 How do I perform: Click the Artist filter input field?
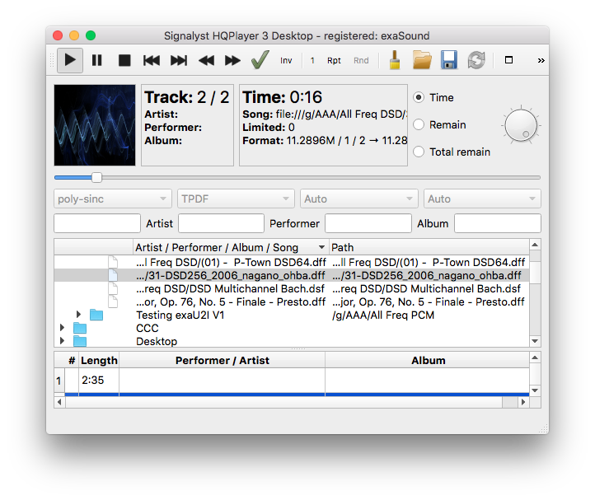tap(221, 223)
